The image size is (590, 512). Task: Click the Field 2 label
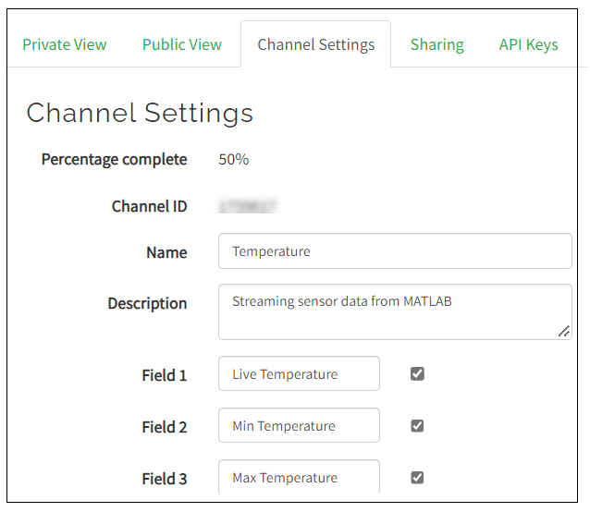point(165,427)
